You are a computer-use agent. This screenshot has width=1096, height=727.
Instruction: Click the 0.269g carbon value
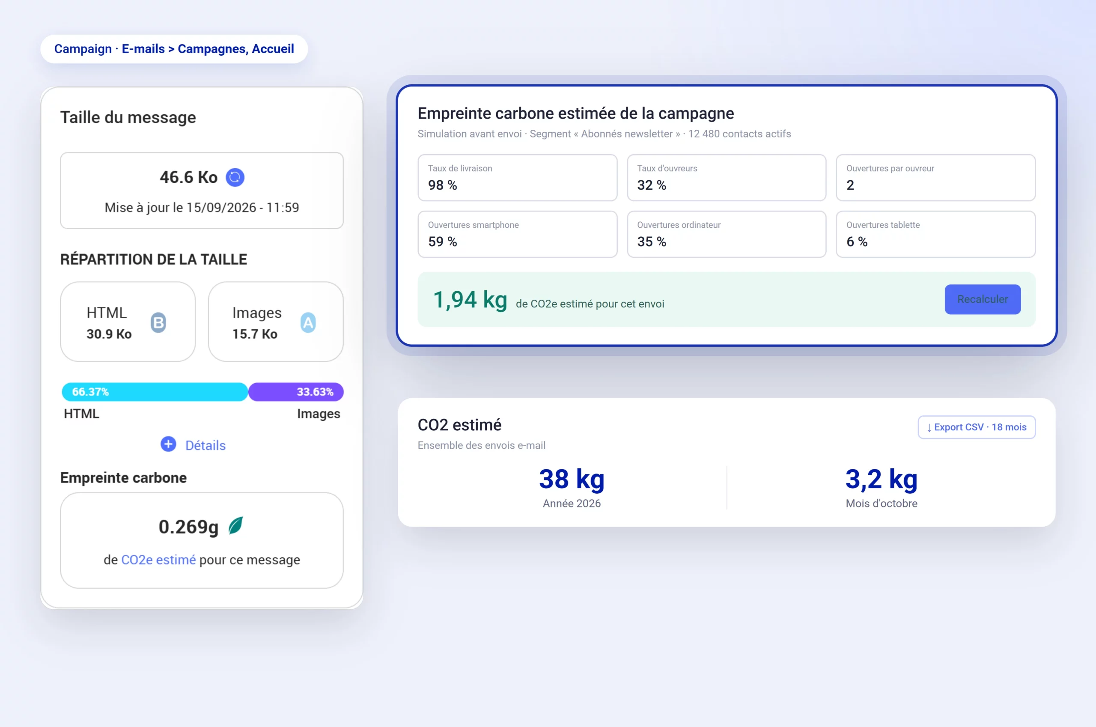(188, 527)
